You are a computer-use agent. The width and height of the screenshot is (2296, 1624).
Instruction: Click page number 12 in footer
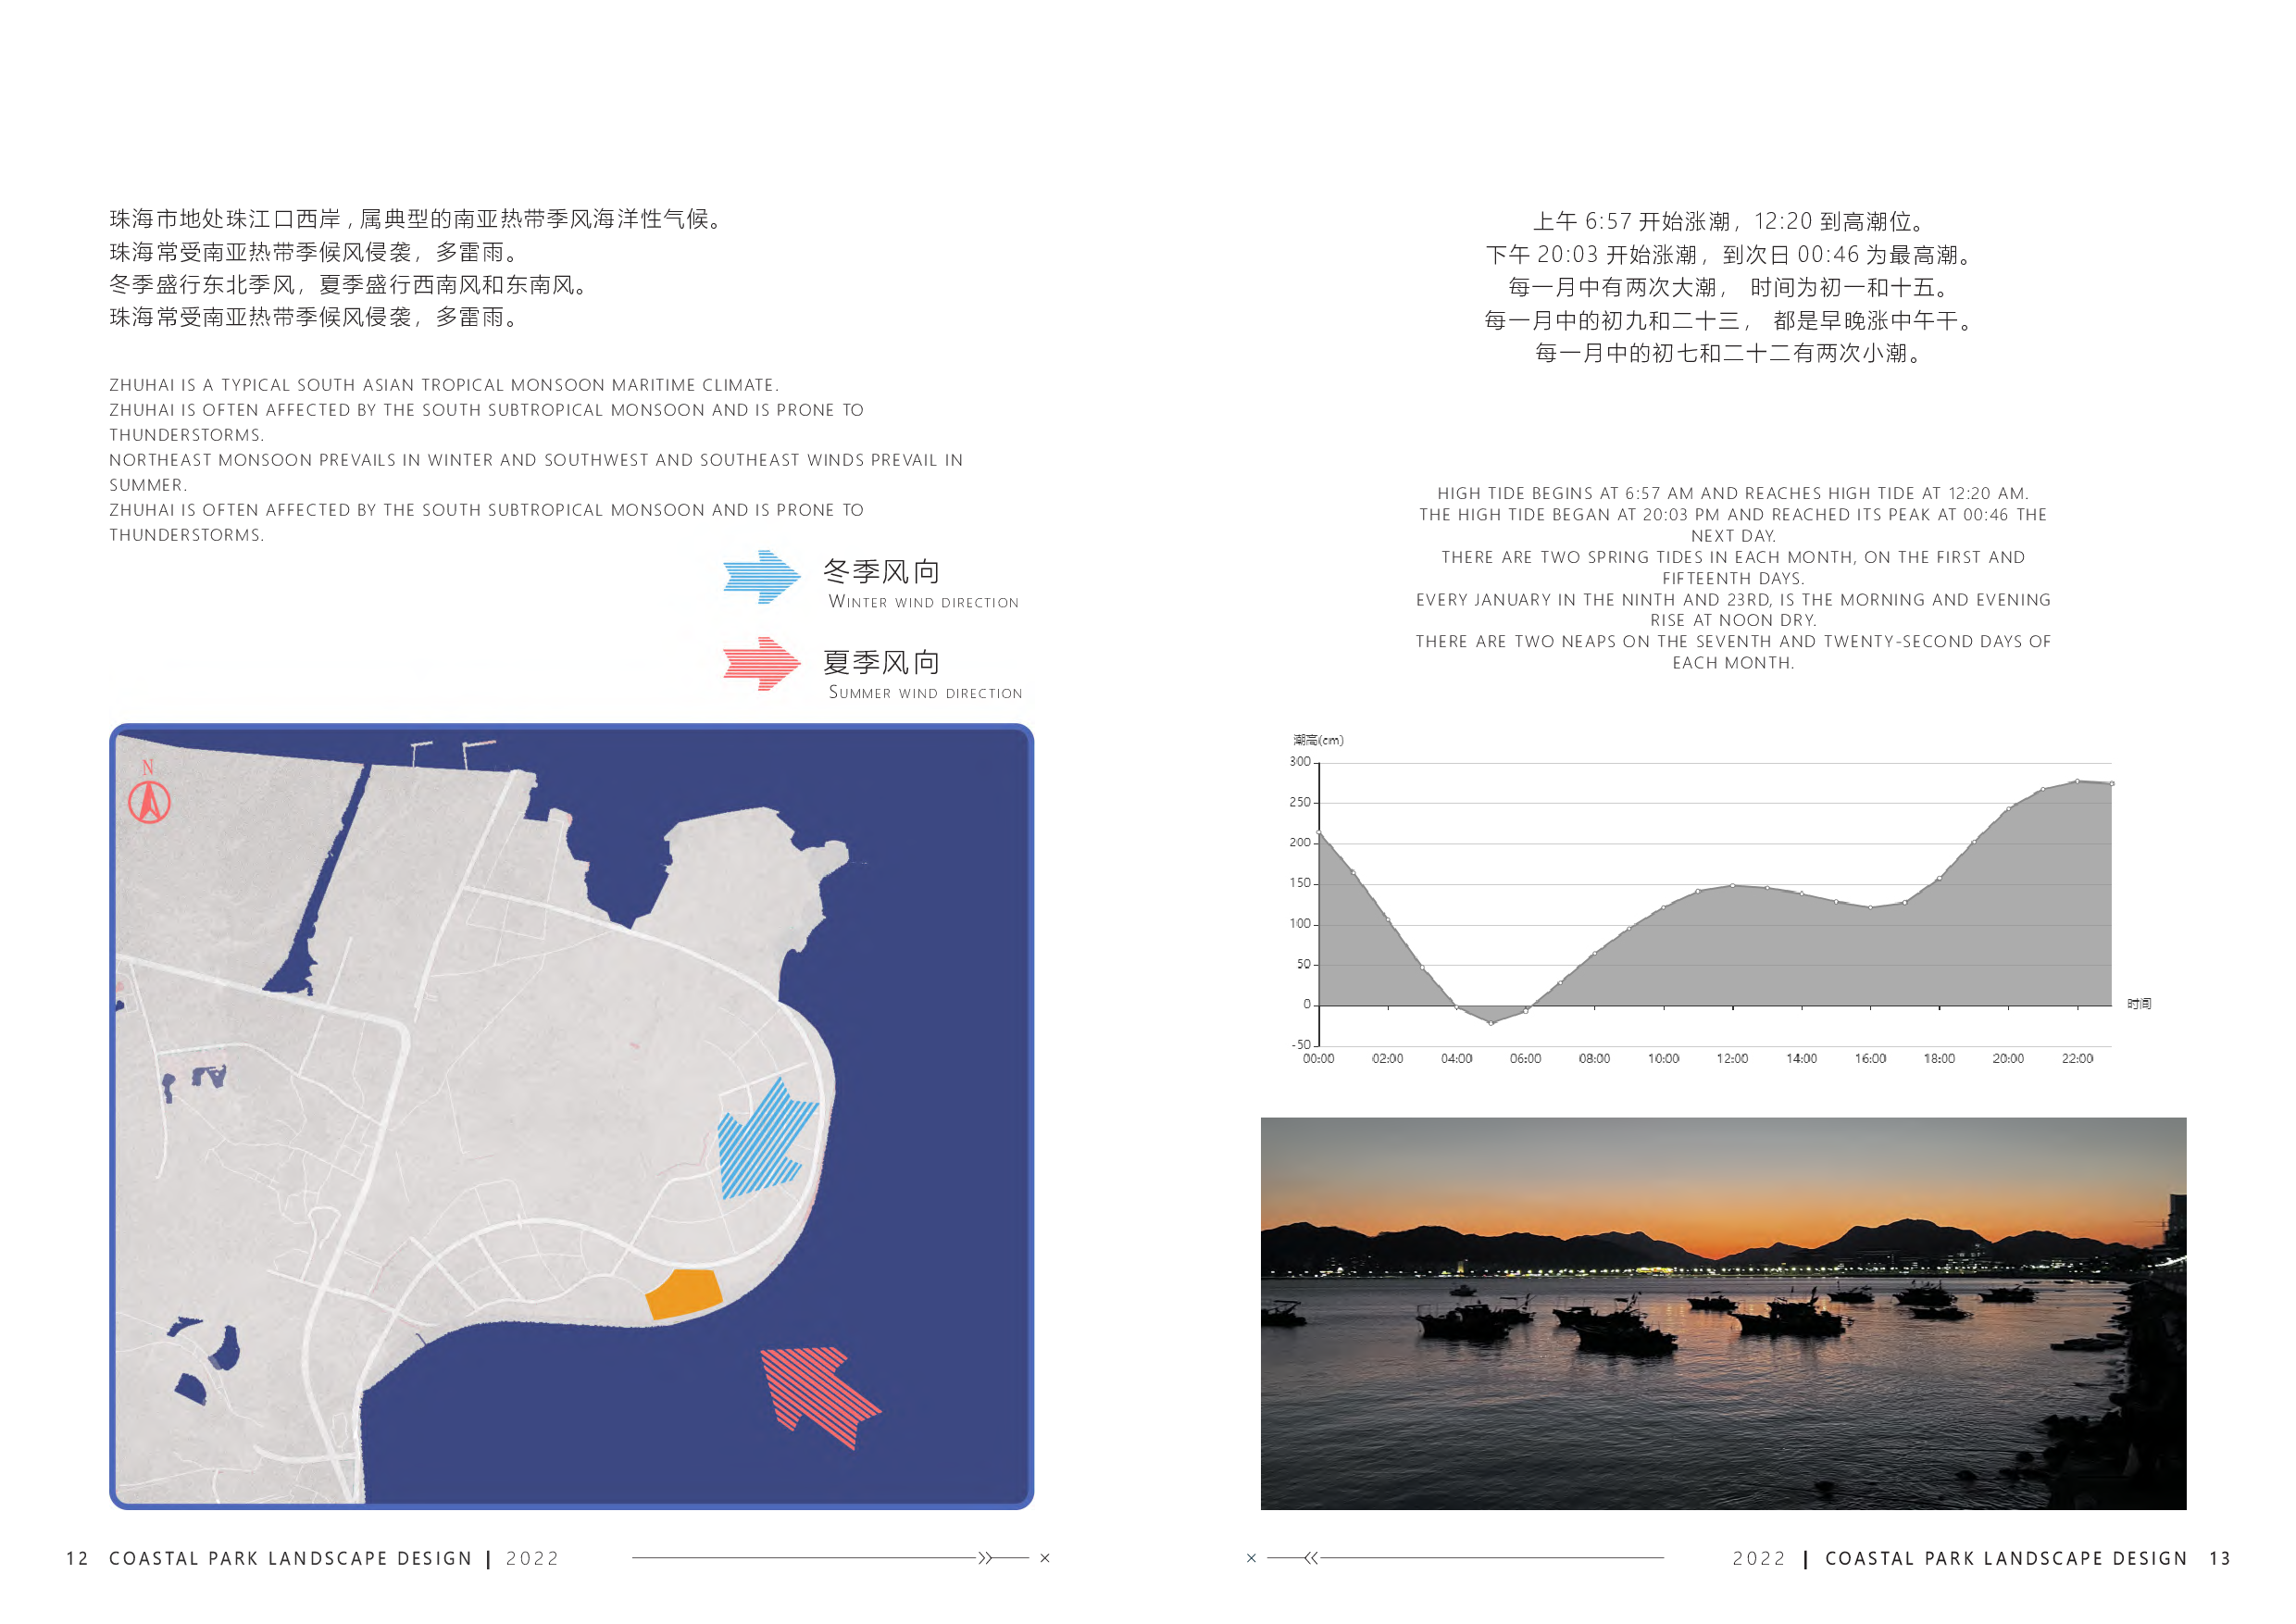click(77, 1558)
